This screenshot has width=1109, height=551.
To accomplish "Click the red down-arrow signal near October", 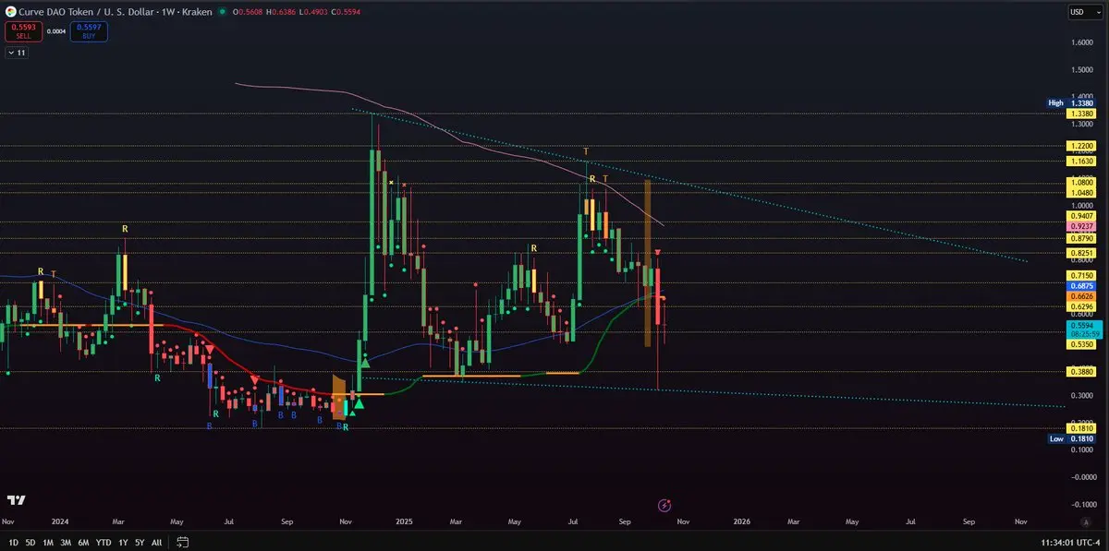I will click(x=658, y=253).
